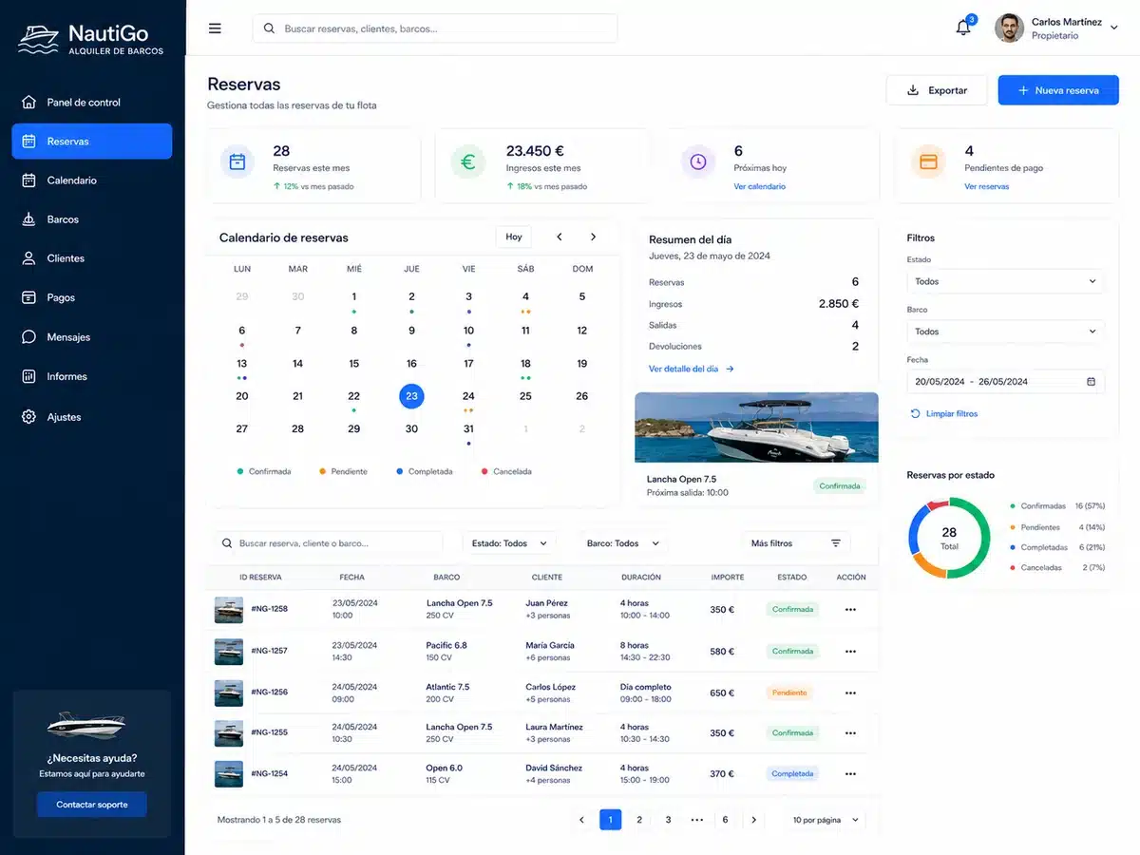Screen dimensions: 1140x855
Task: Open actions menu for reservation #NG-1256
Action: 850,693
